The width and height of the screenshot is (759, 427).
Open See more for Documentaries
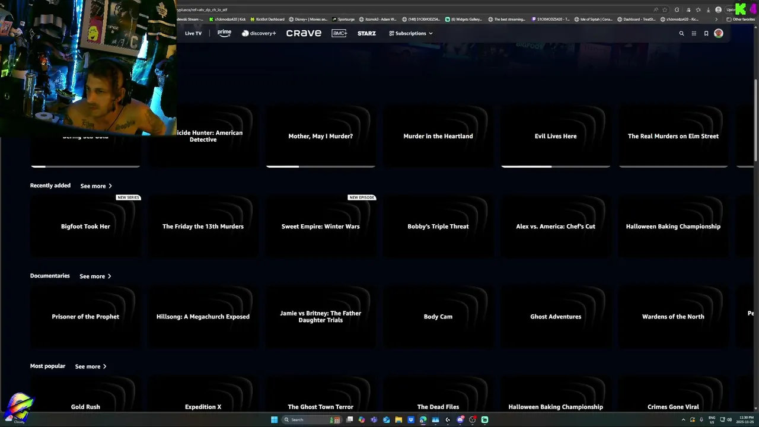(95, 276)
